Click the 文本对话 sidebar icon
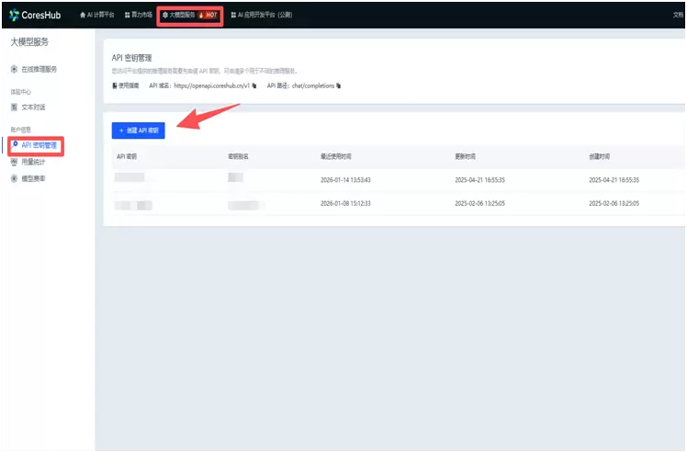687x453 pixels. [x=14, y=108]
